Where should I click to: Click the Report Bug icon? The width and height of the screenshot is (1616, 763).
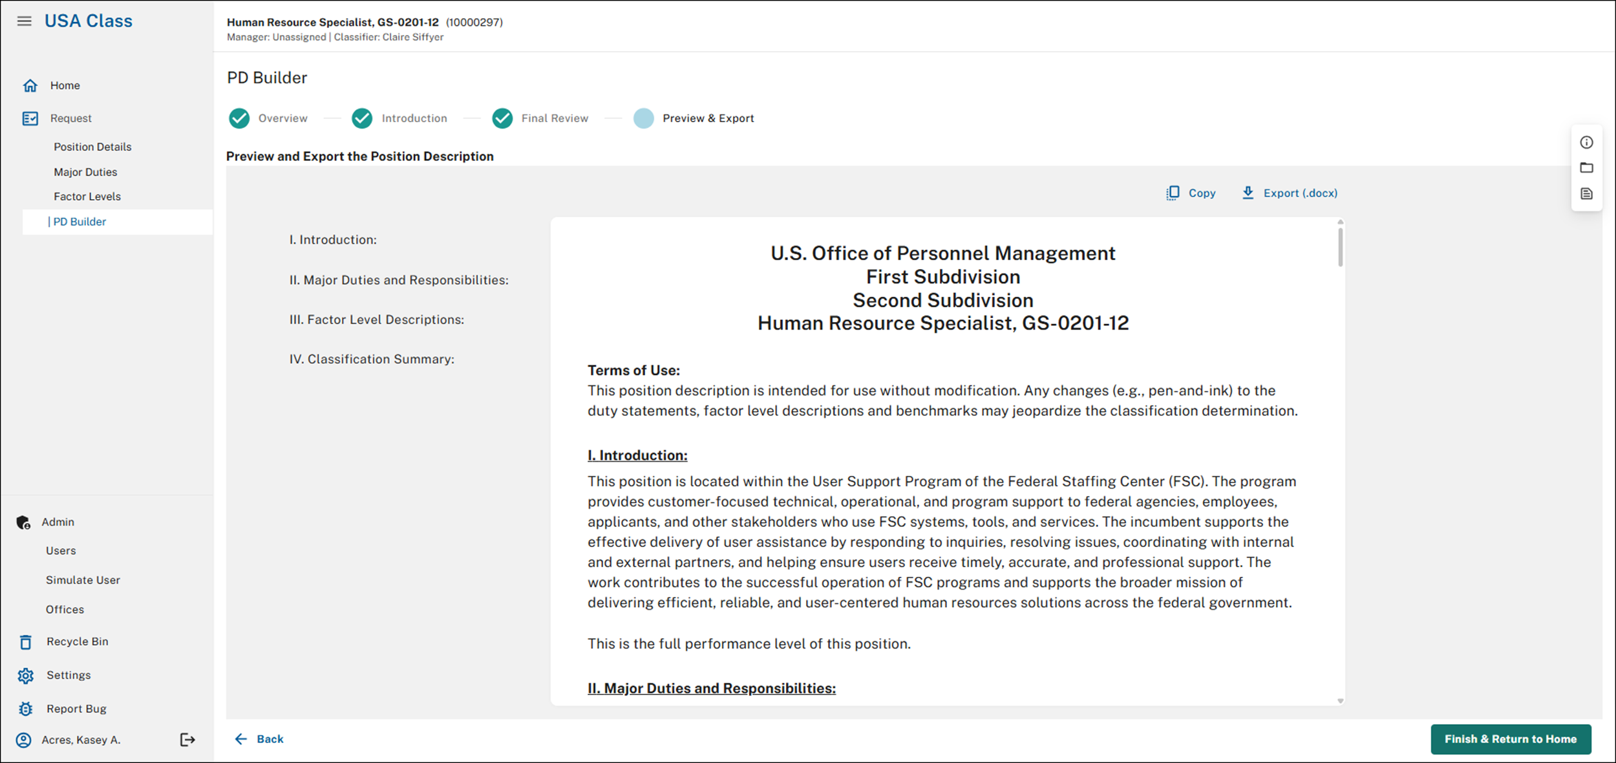pyautogui.click(x=25, y=709)
